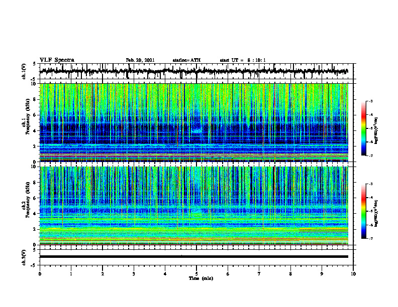Click the "8" frequency tick of ch.1 spectrogram
The image size is (398, 307).
pos(35,99)
